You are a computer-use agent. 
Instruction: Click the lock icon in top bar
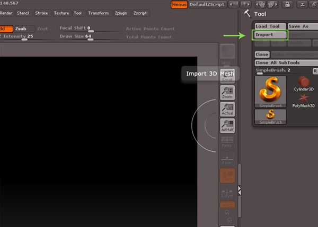pyautogui.click(x=287, y=4)
